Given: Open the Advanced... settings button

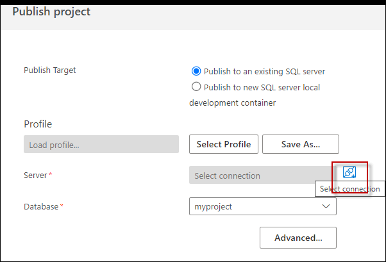Looking at the screenshot, I should tap(298, 238).
